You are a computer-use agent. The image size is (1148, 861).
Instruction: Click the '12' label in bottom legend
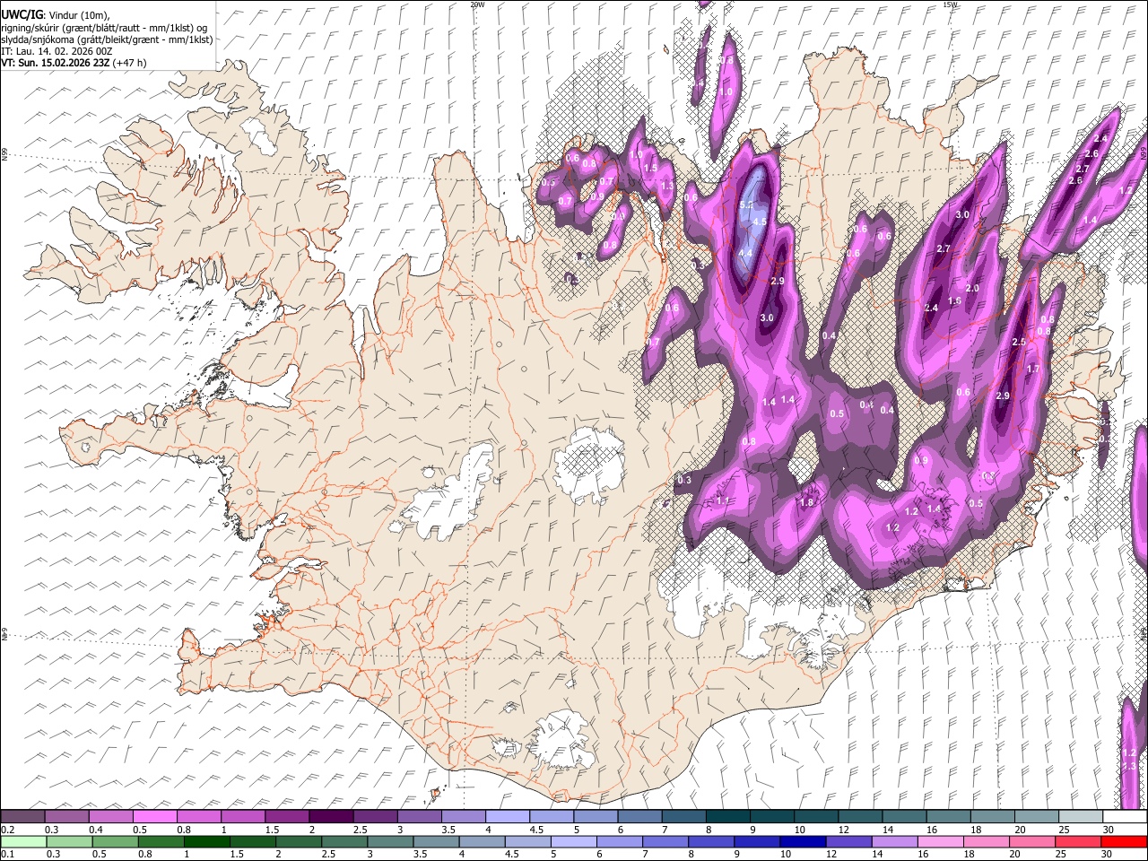point(831,855)
